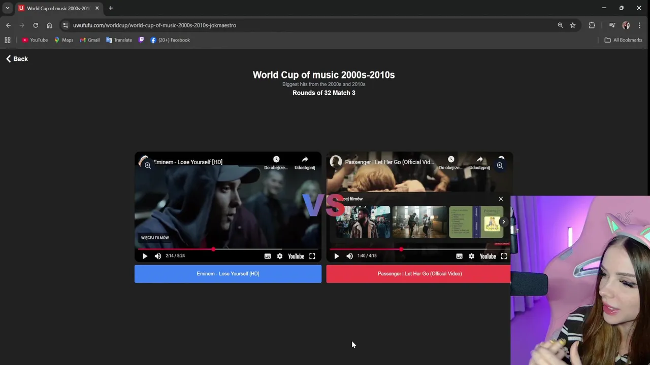The height and width of the screenshot is (365, 650).
Task: Open All Bookmarks folder
Action: click(623, 40)
